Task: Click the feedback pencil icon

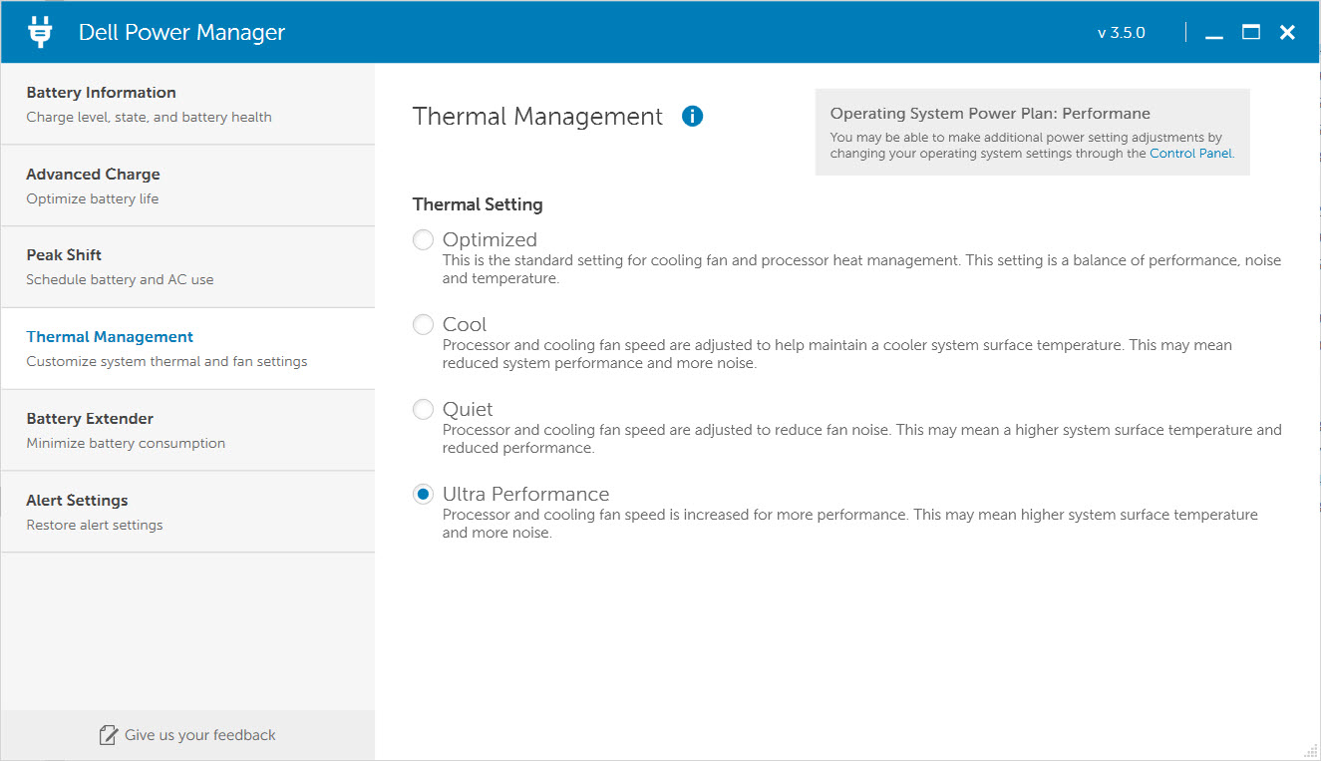Action: click(x=109, y=736)
